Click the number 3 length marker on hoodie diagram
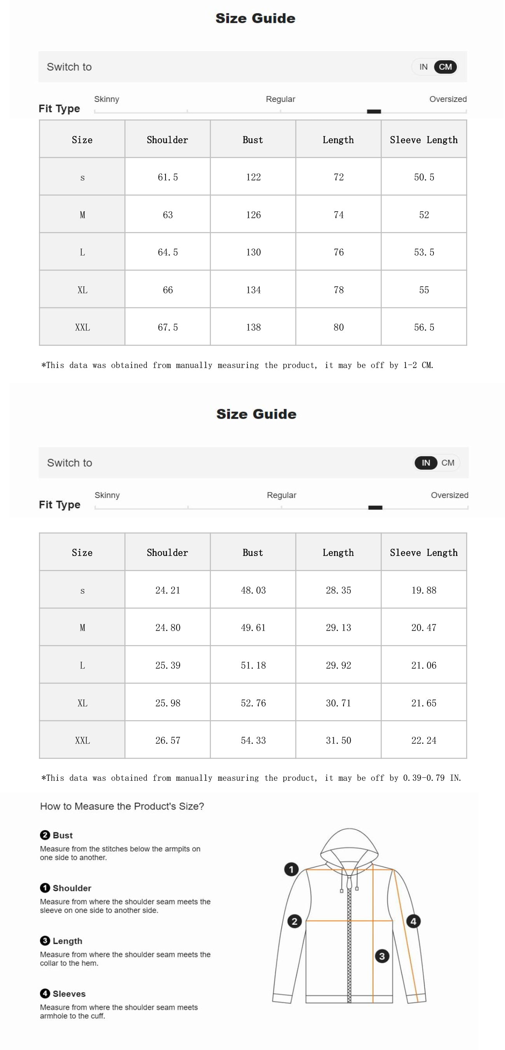 tap(382, 956)
